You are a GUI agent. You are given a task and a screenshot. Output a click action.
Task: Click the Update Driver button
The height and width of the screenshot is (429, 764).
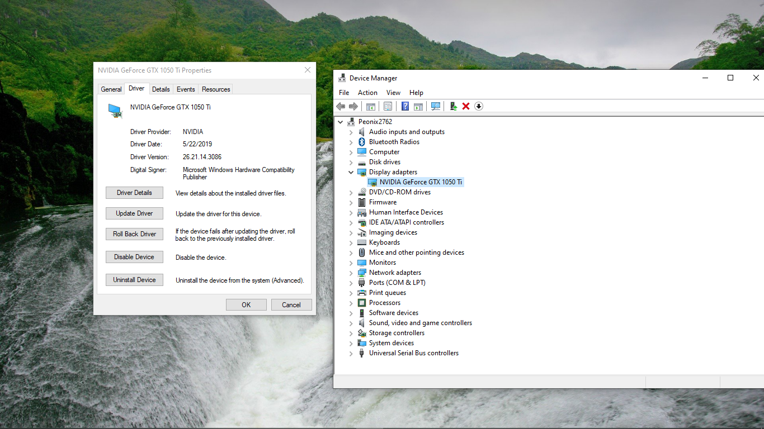pos(134,213)
